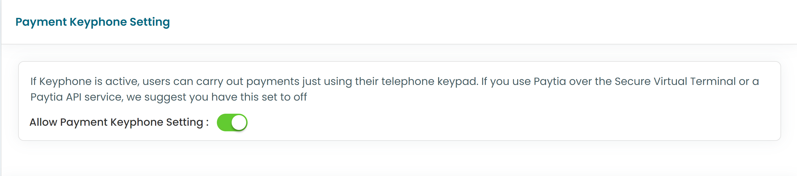Click the word 'Setting' in the page heading

(x=150, y=22)
